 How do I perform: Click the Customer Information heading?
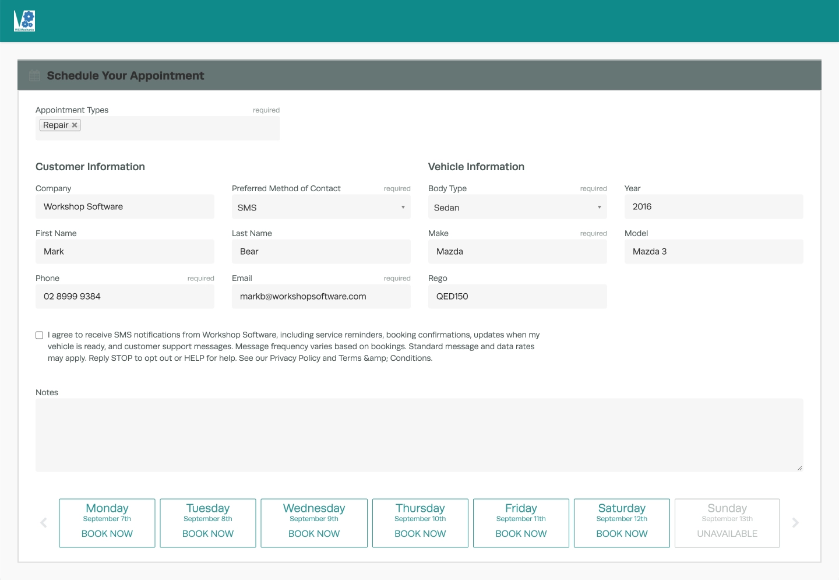pos(90,167)
